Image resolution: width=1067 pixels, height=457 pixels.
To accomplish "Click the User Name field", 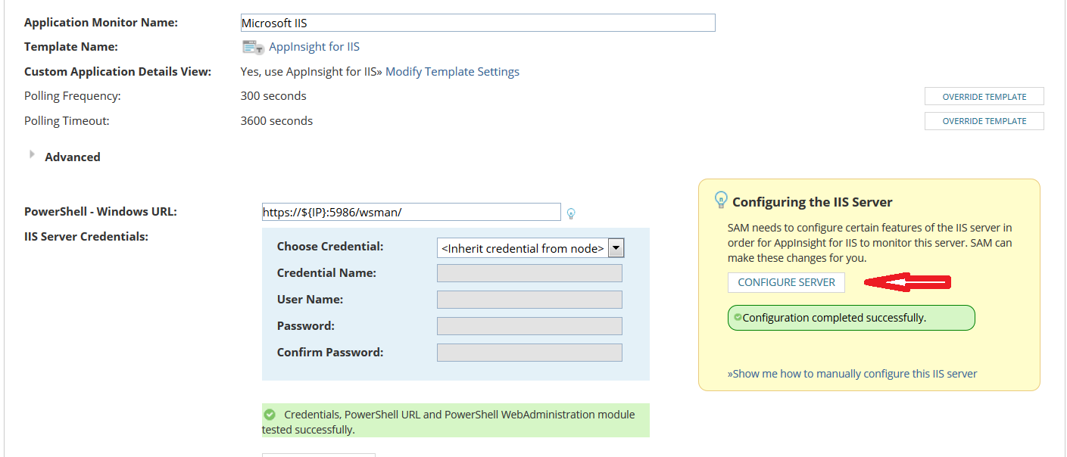I will [x=529, y=300].
